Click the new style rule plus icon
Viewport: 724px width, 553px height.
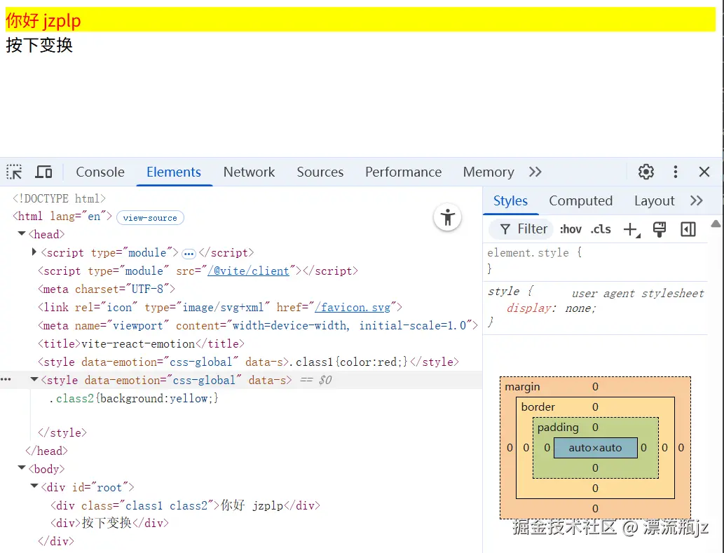629,228
